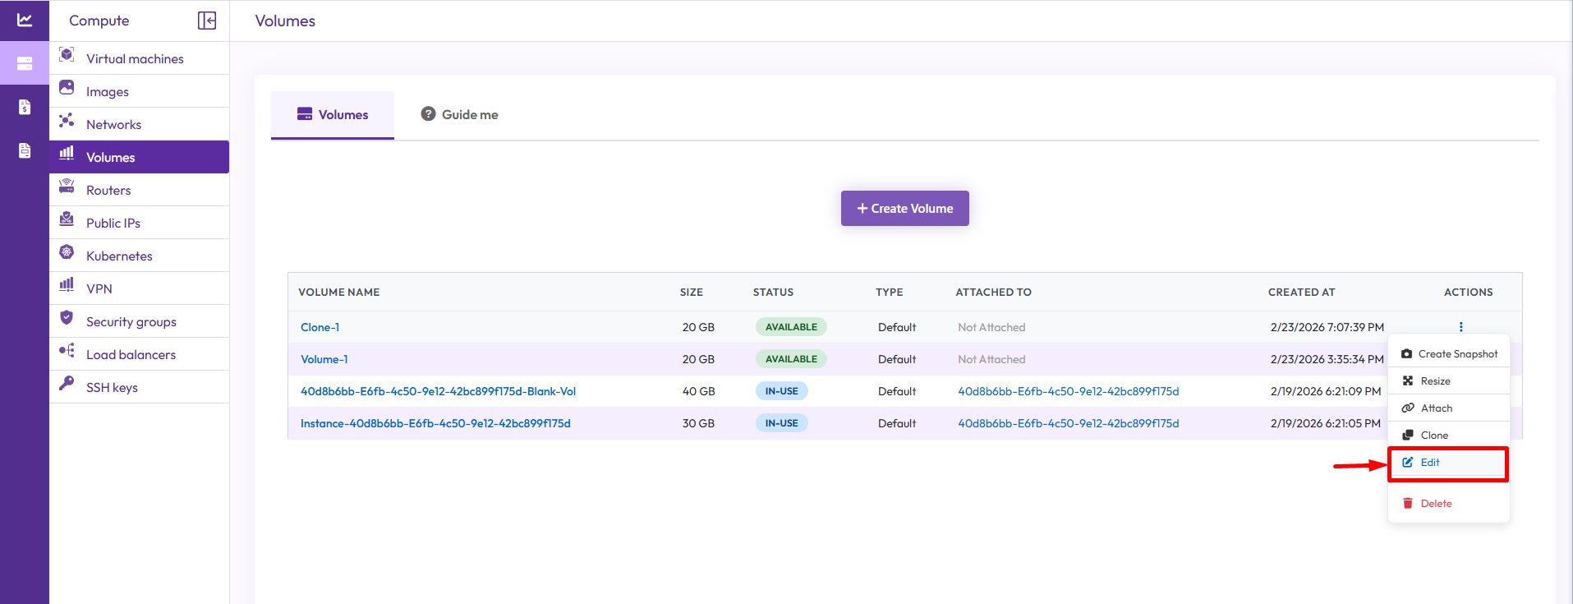Select Clone option in actions menu
The height and width of the screenshot is (604, 1573).
[x=1434, y=436]
